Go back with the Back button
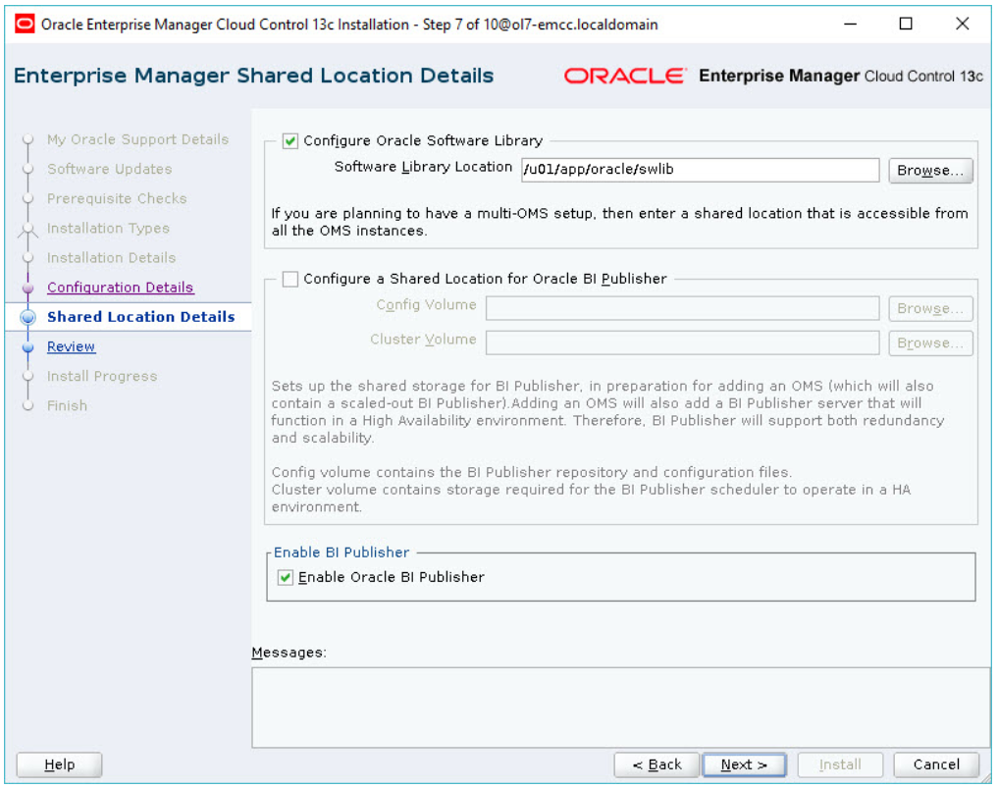Screen dimensions: 998x789 657,764
